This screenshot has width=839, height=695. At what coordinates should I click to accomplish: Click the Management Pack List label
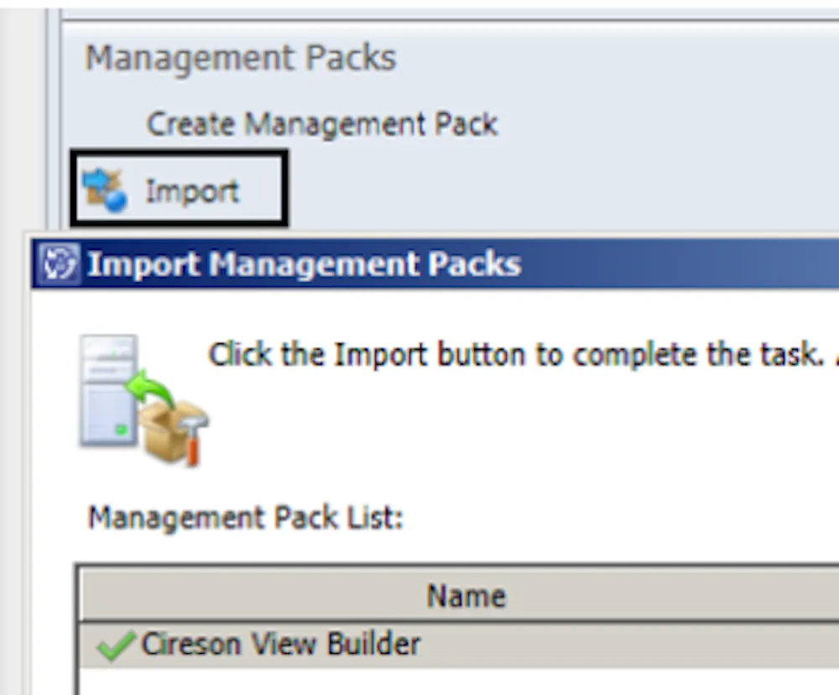[x=246, y=518]
